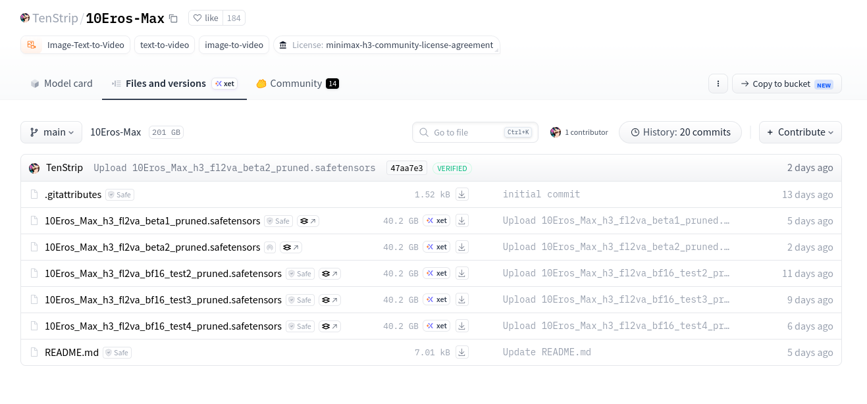Screen dimensions: 867x404
Task: Click xet badge on test3_pruned row
Action: [437, 300]
